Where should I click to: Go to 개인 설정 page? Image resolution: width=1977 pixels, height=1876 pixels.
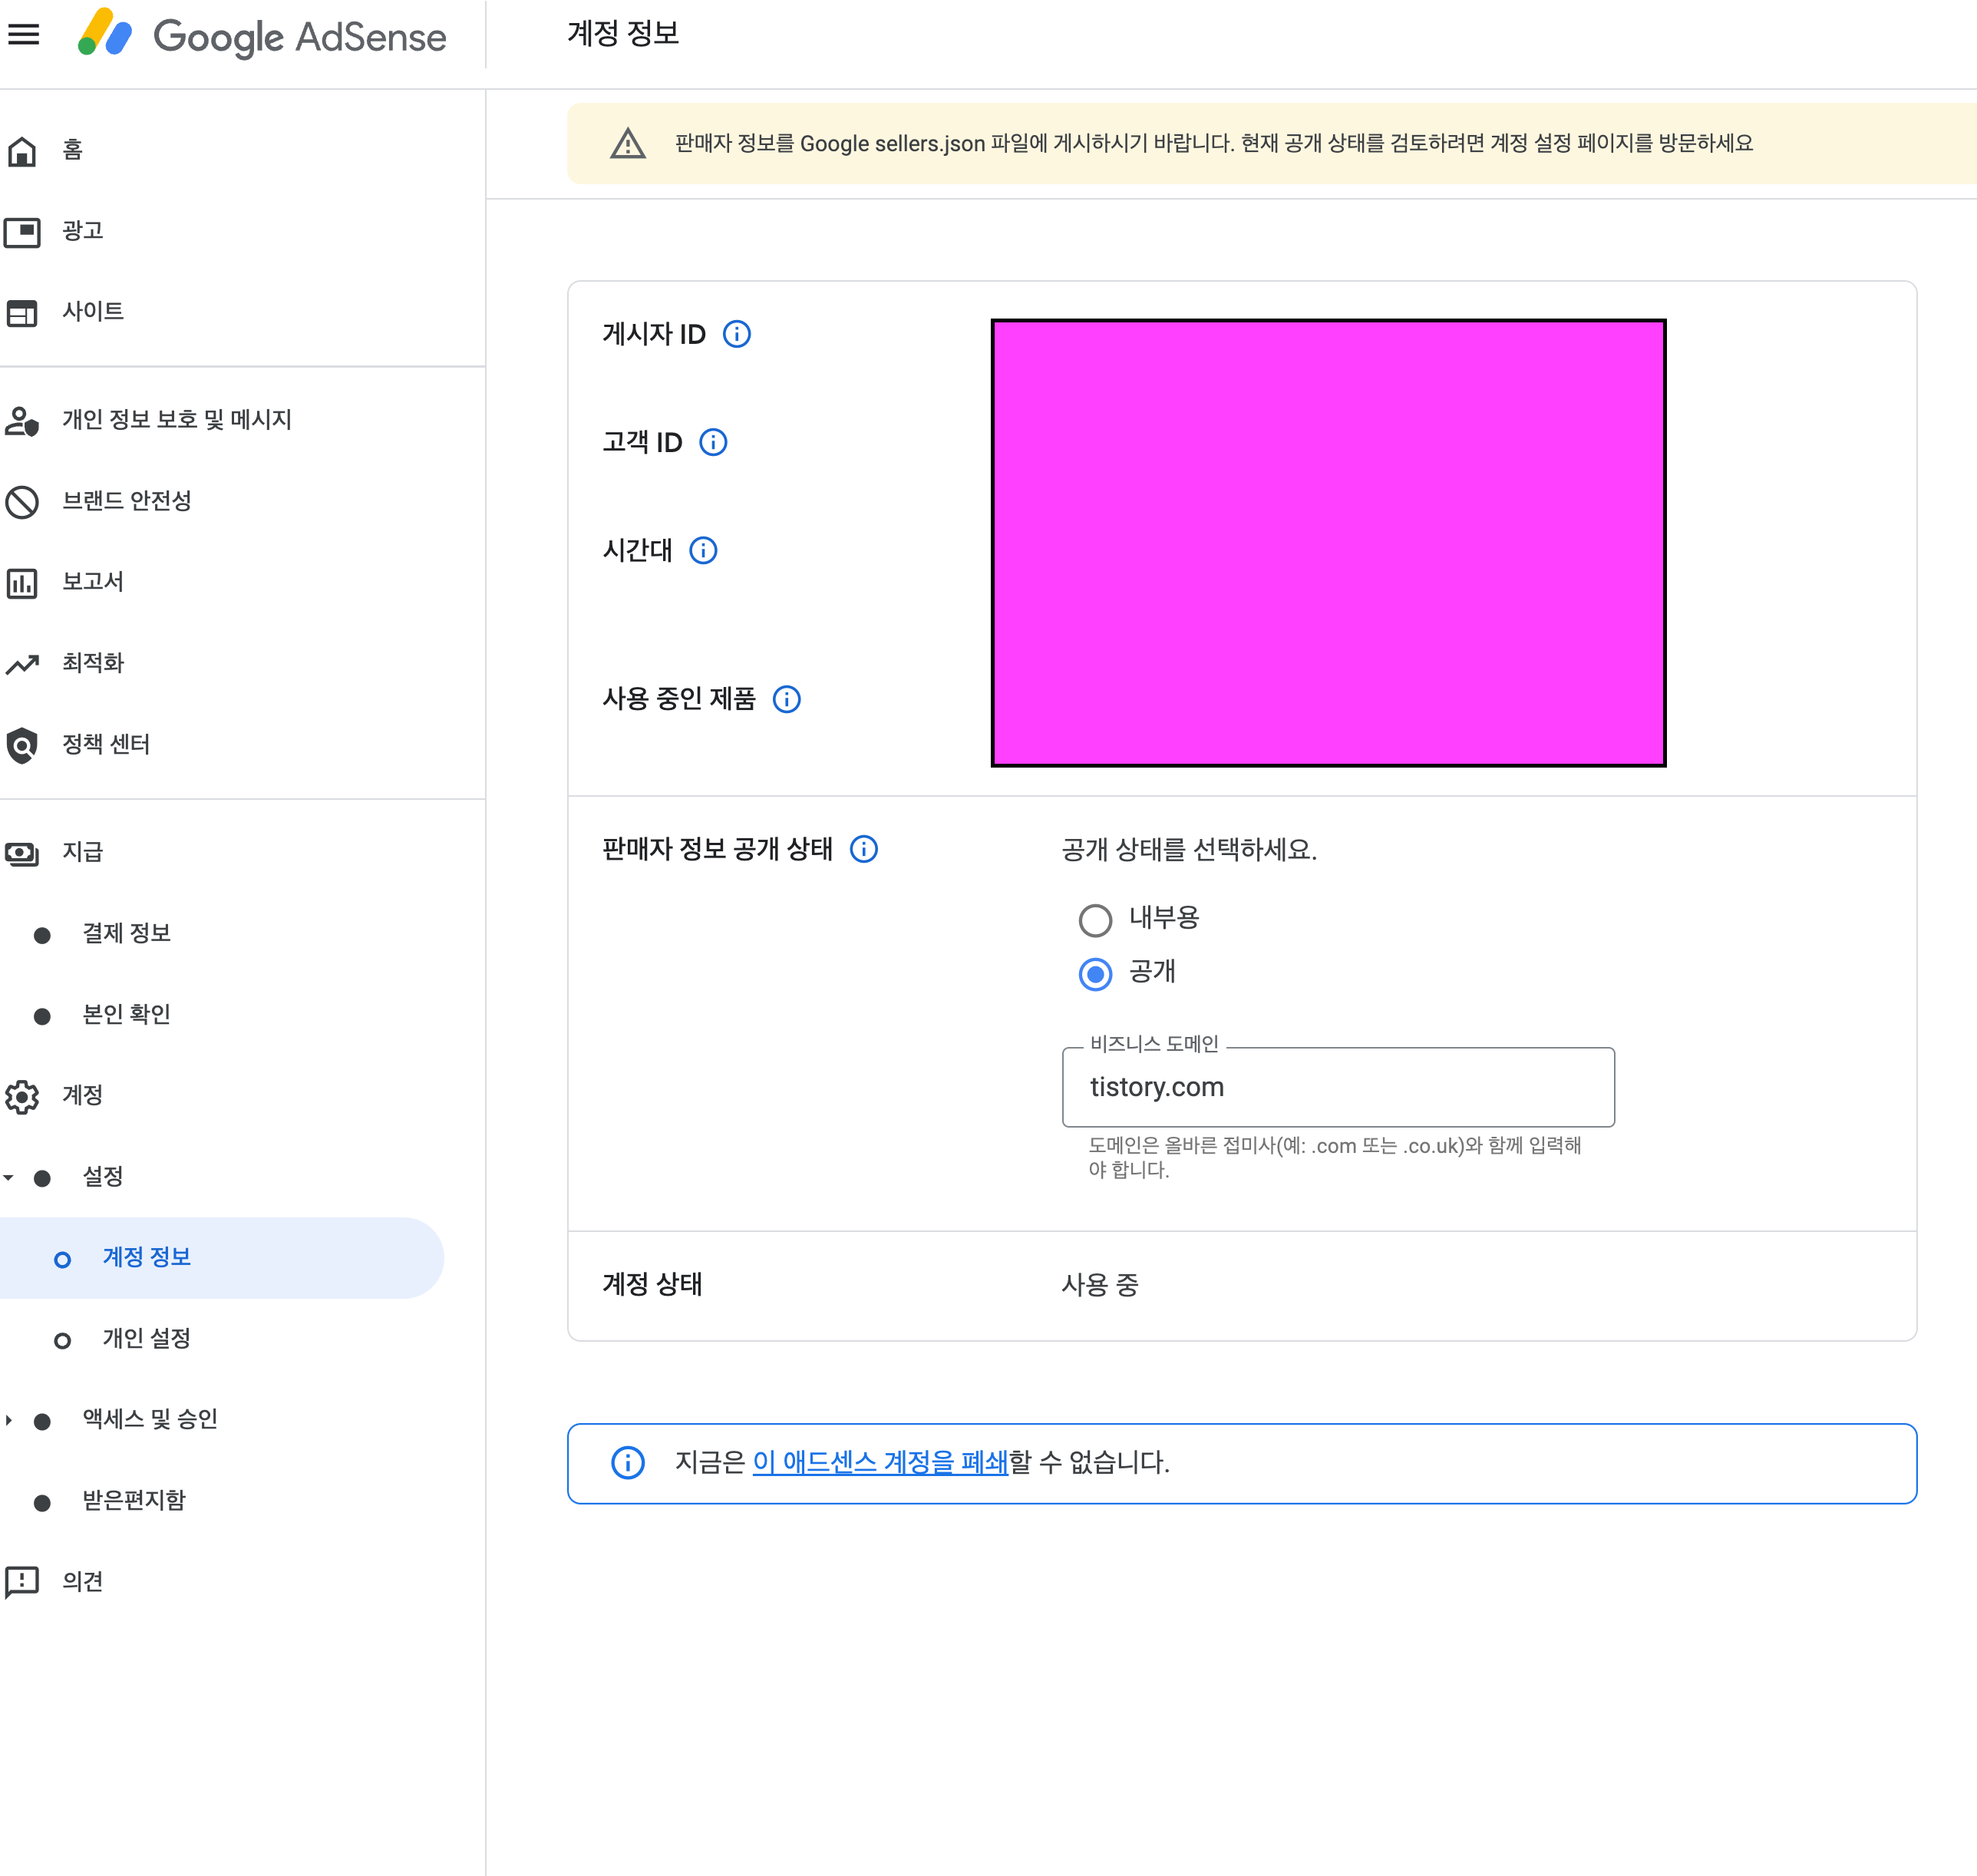[146, 1338]
